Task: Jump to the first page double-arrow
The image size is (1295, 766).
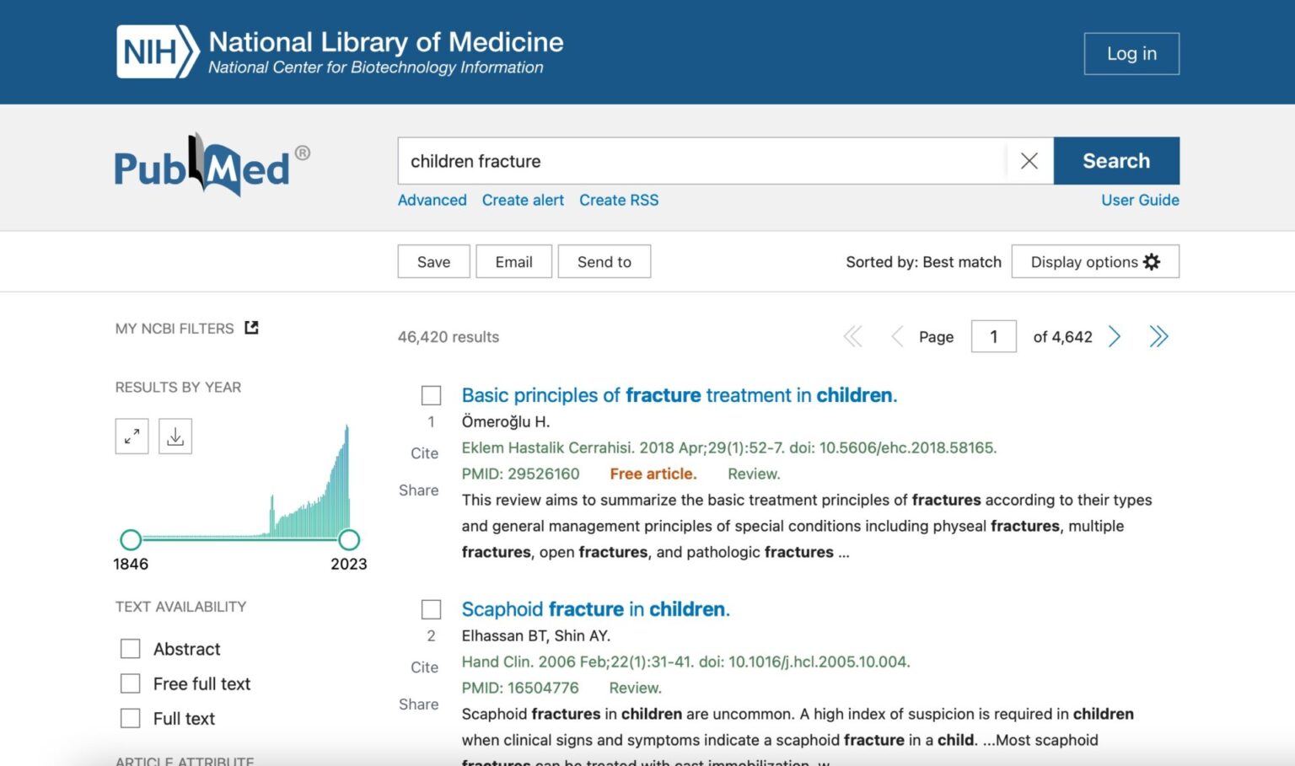Action: pyautogui.click(x=852, y=336)
